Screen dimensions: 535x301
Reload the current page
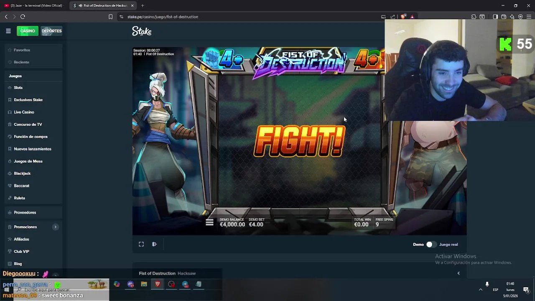click(x=23, y=17)
